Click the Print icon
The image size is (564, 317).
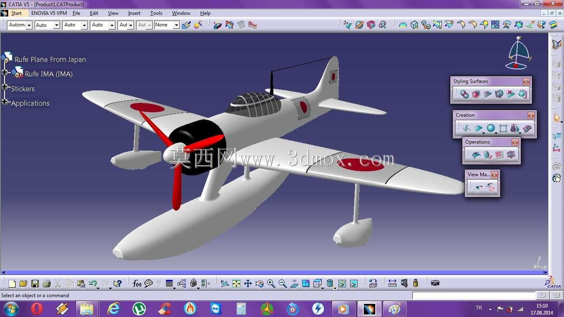[x=46, y=284]
